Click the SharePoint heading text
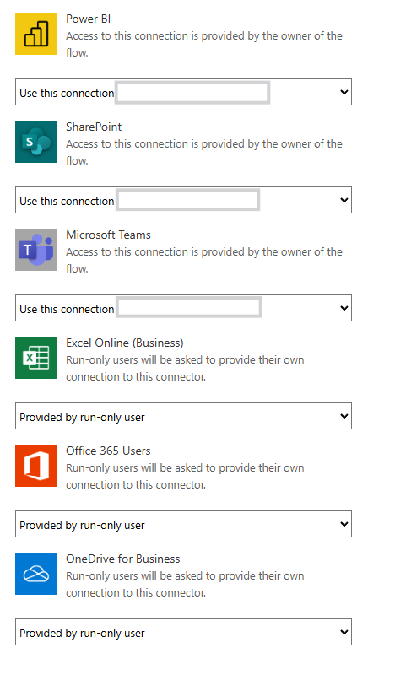 [94, 127]
